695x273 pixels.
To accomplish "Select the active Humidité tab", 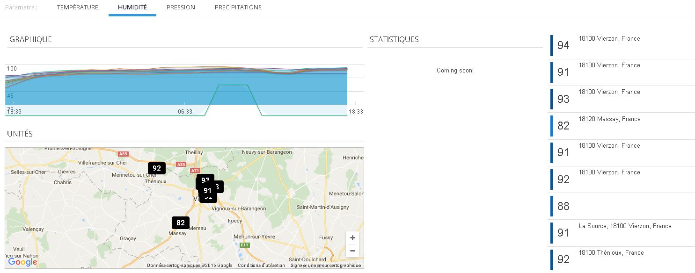I will (132, 7).
